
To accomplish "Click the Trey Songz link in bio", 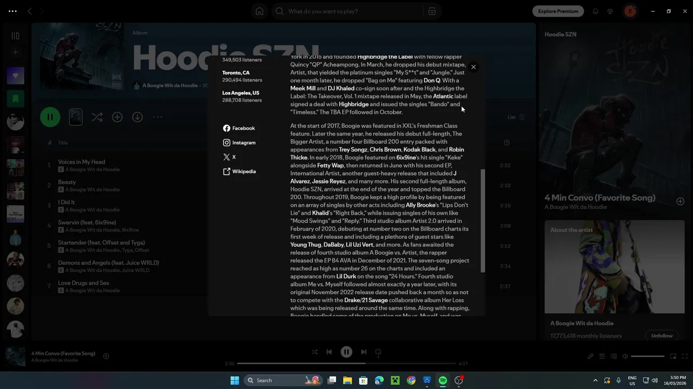I will pos(353,150).
